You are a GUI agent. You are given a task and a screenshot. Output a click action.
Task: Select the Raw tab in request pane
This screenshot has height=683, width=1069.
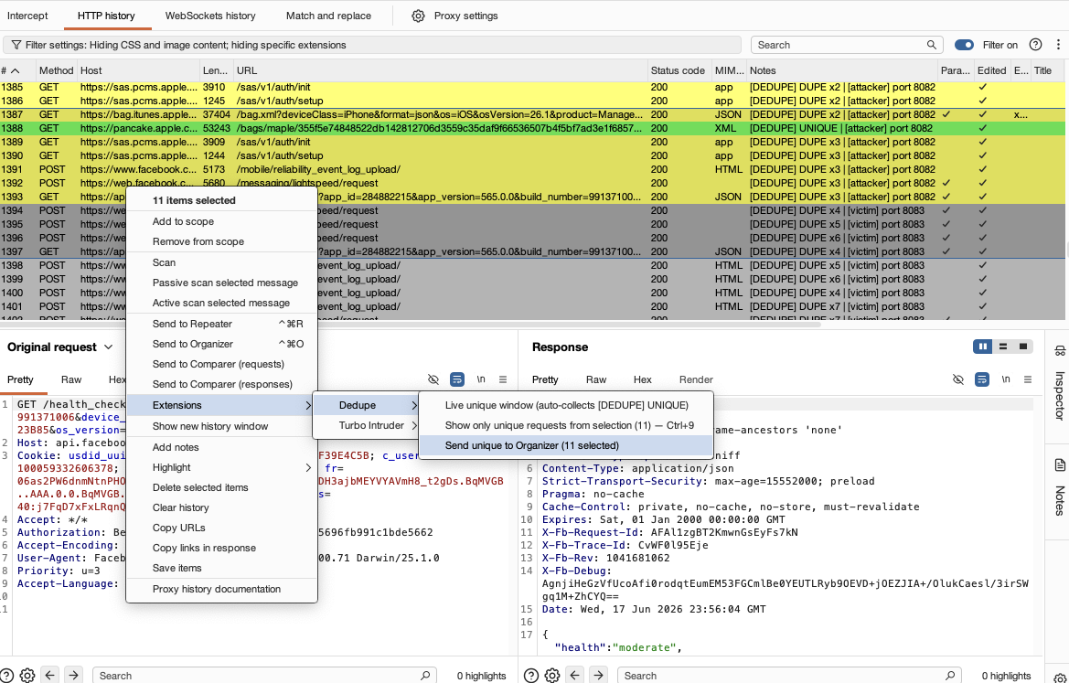(71, 379)
